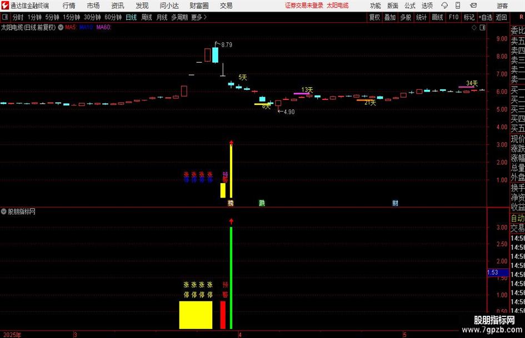Viewport: 525px width, 338px height.
Task: Click the red R indicator
Action: click(521, 17)
